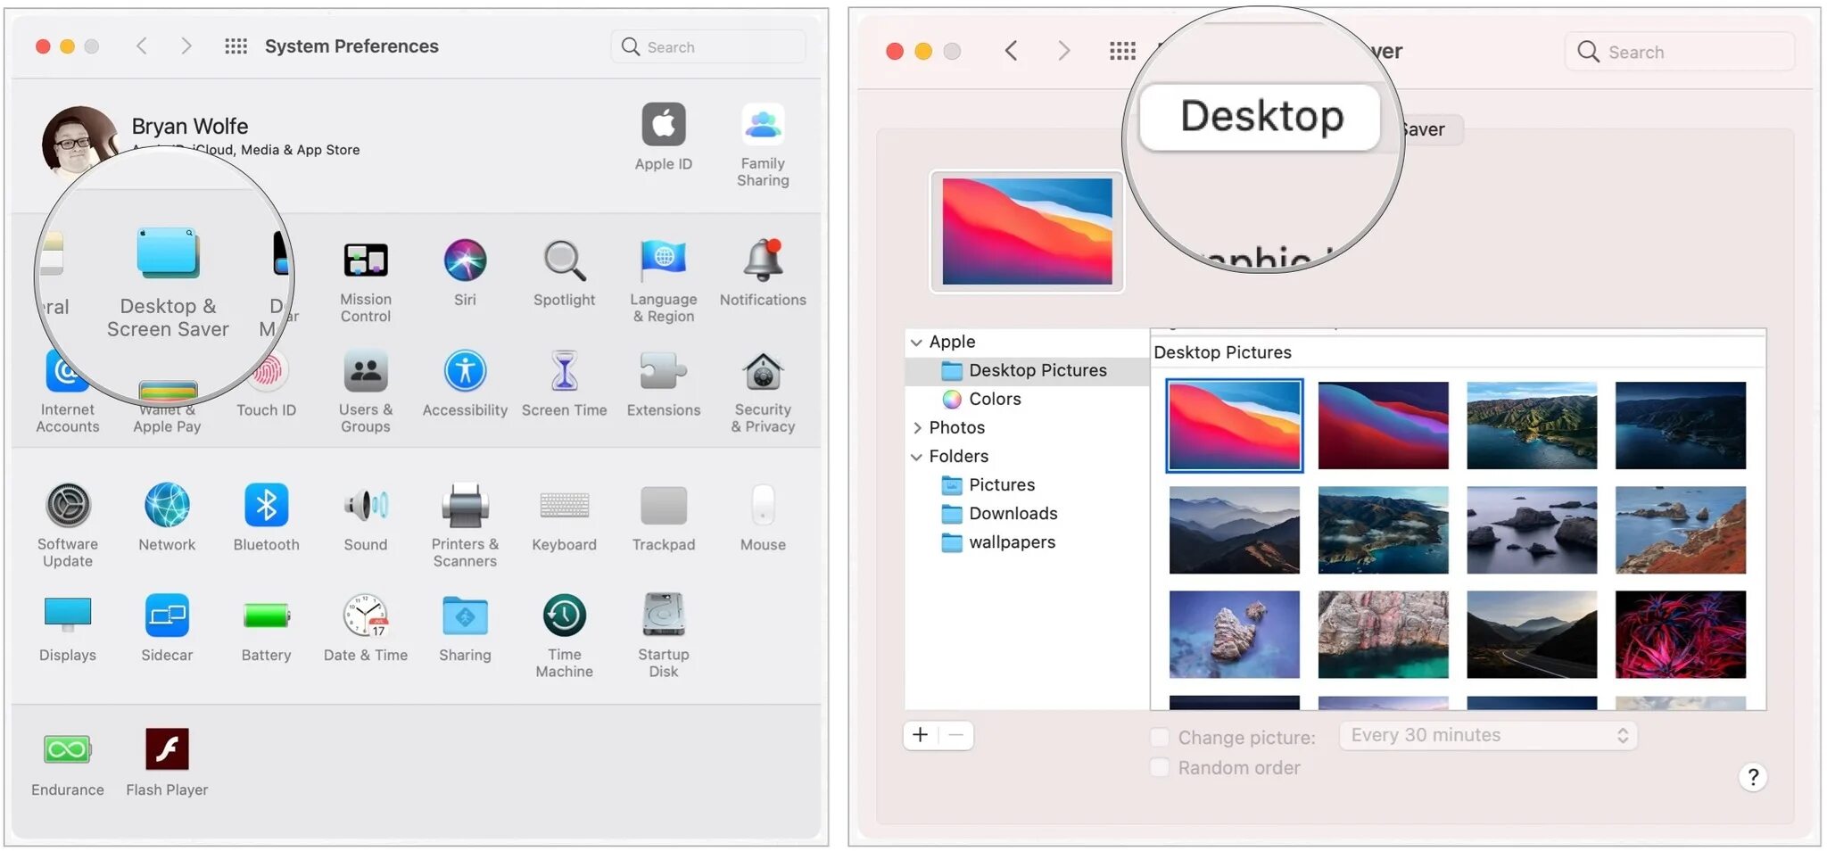Open Time Machine preferences

(564, 636)
